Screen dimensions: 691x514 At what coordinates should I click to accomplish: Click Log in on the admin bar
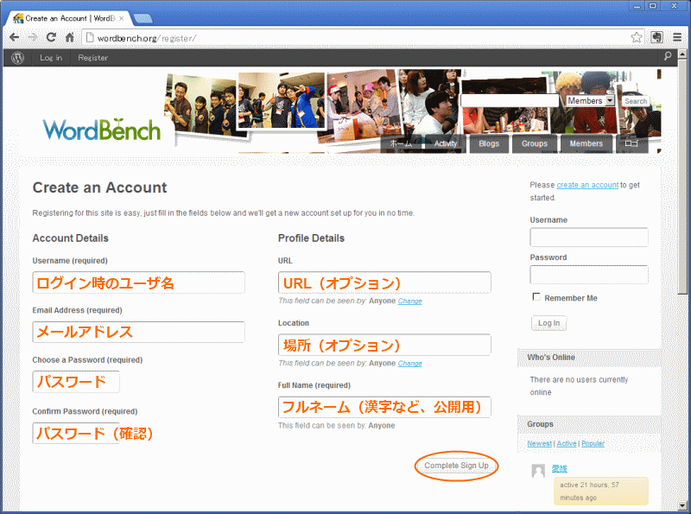click(x=51, y=58)
